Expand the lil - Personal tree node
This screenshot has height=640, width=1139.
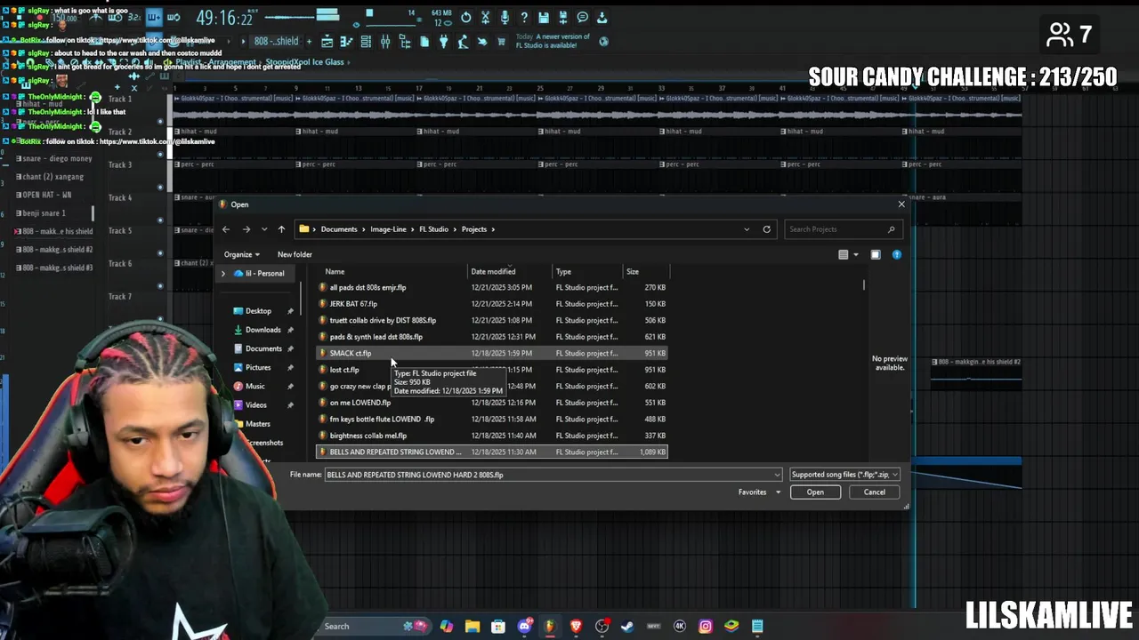(223, 273)
